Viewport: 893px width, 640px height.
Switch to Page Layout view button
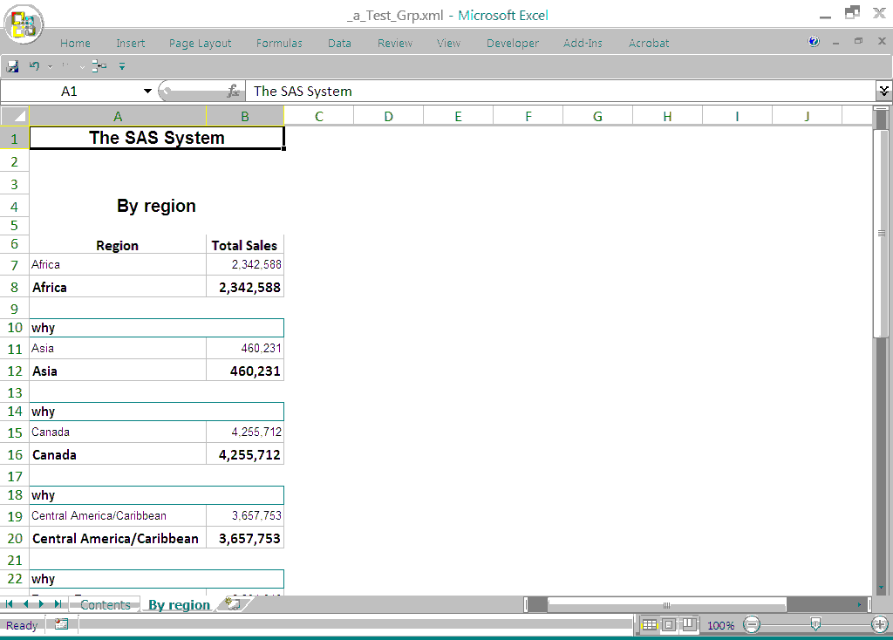point(669,625)
